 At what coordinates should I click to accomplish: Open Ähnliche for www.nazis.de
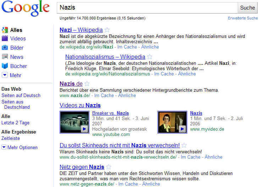pyautogui.click(x=127, y=95)
